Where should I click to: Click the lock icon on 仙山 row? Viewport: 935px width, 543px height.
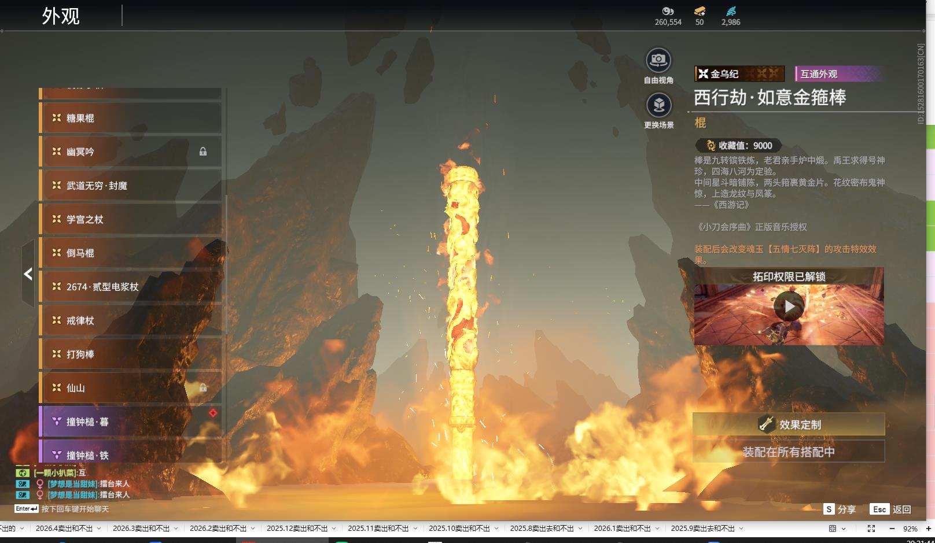[x=203, y=387]
